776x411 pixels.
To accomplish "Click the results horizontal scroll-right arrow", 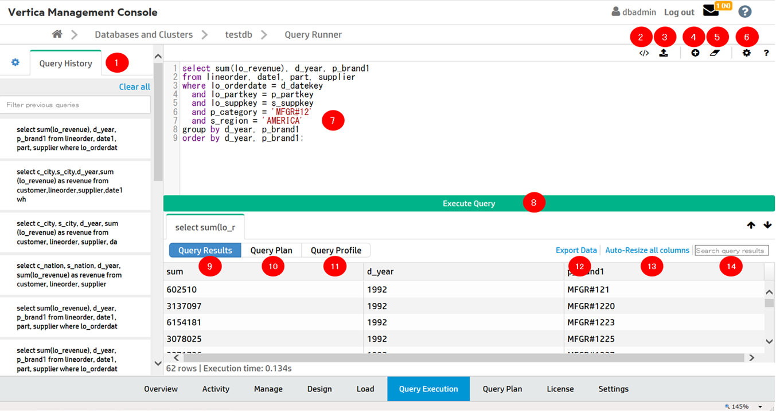I will [752, 358].
